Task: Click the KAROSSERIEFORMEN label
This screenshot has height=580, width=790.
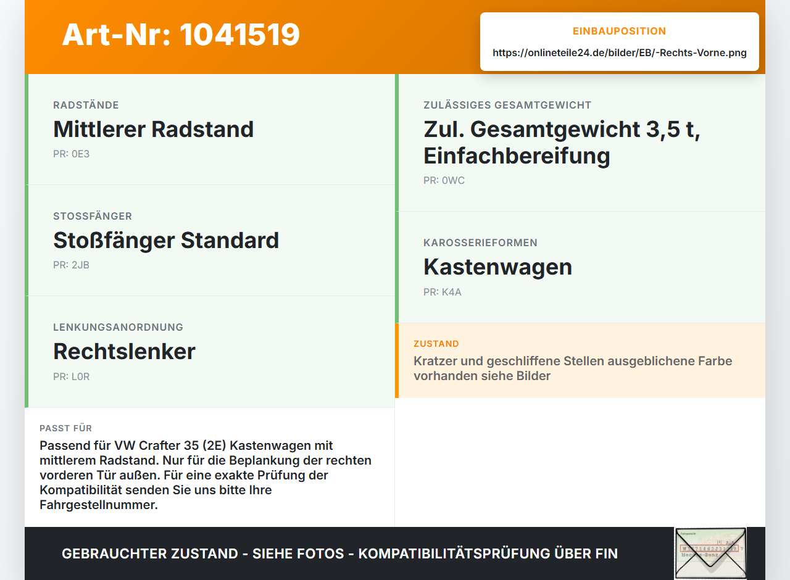Action: point(480,243)
